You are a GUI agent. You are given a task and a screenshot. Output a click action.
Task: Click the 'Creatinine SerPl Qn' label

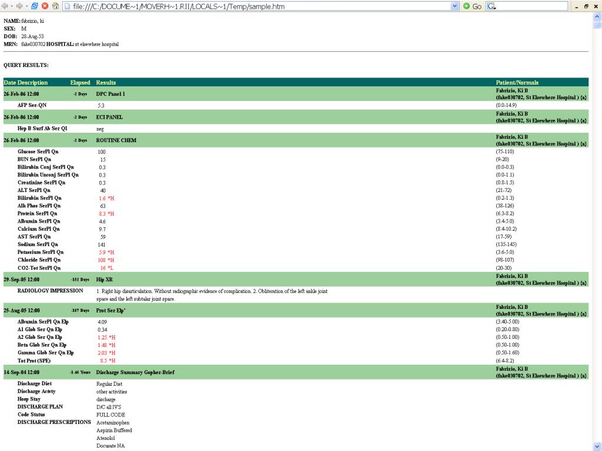tap(42, 183)
